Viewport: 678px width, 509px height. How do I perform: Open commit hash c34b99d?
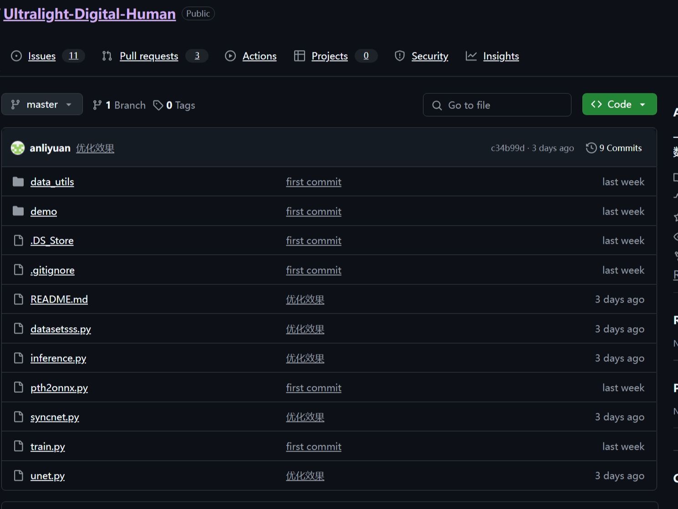(508, 148)
